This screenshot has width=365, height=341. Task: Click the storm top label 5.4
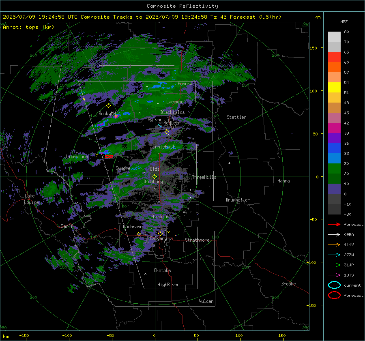100,157
